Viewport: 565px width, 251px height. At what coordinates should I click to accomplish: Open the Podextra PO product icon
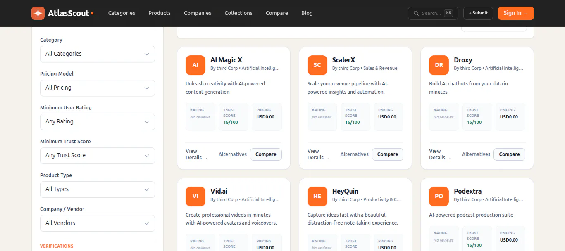(x=439, y=197)
